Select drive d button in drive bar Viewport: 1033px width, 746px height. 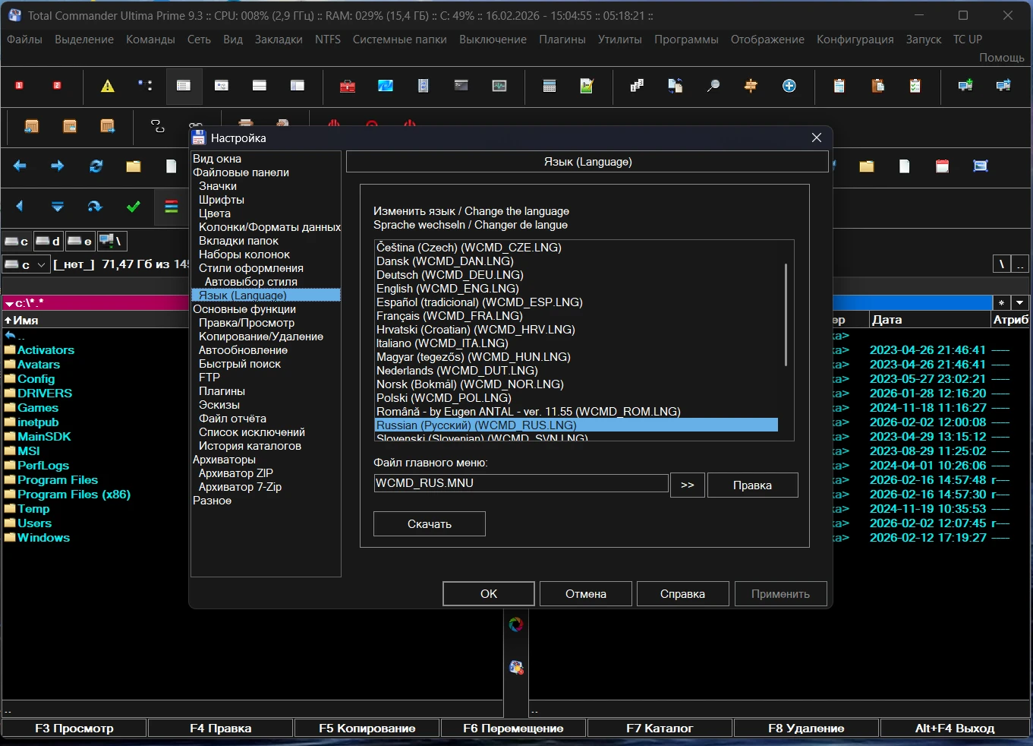tap(49, 242)
